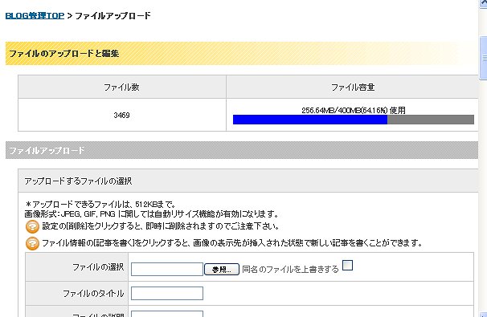Click the 同名のファイルを上書きする label text
The width and height of the screenshot is (487, 317).
(x=290, y=269)
